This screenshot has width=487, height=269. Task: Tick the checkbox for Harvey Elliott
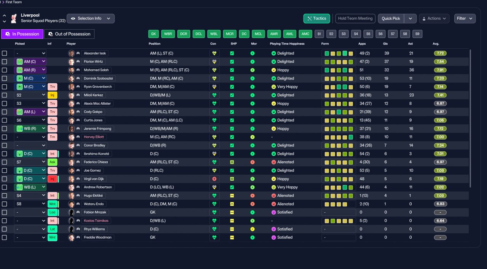(x=4, y=137)
